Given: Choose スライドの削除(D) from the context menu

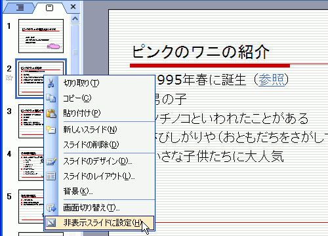Looking at the screenshot, I should (x=100, y=144).
